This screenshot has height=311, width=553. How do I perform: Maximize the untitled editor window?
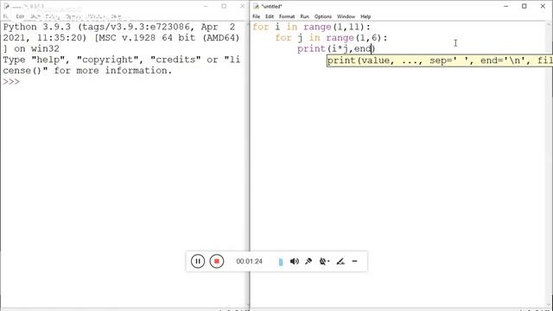tap(524, 6)
